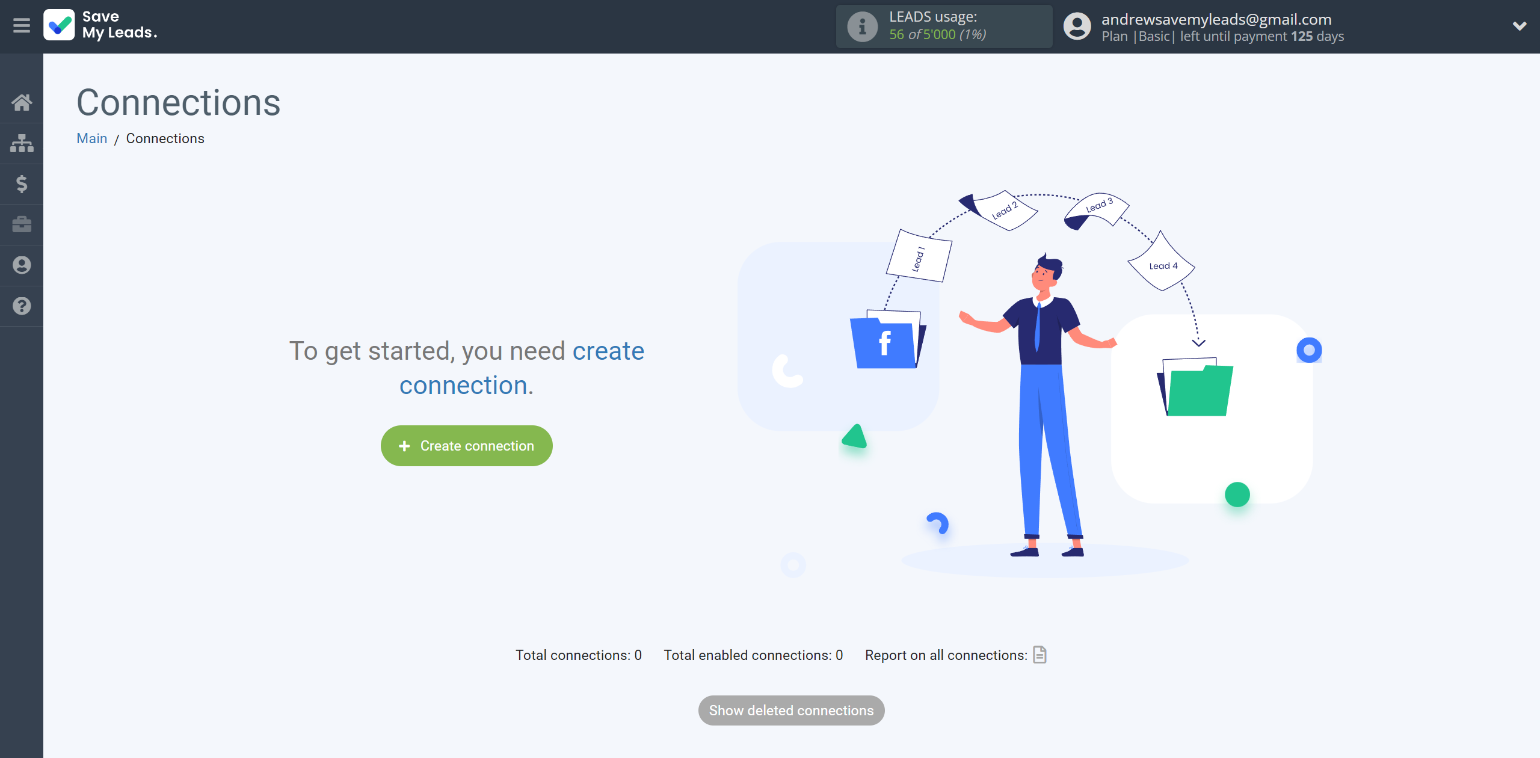
Task: Click the Create connection button
Action: click(x=467, y=446)
